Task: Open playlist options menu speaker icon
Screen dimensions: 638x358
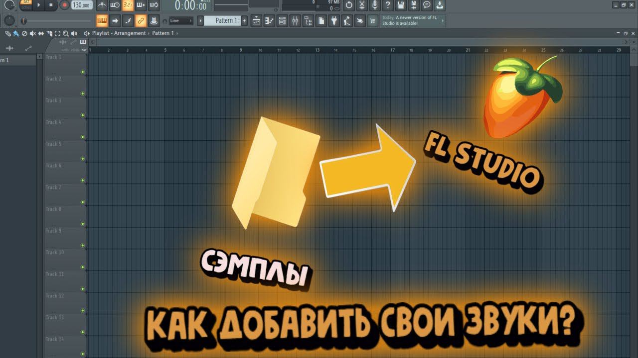Action: 86,33
